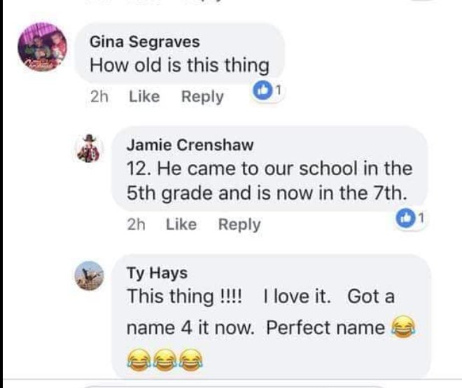Image resolution: width=462 pixels, height=388 pixels.
Task: Click the middle laughing emoji on last line
Action: coord(165,360)
